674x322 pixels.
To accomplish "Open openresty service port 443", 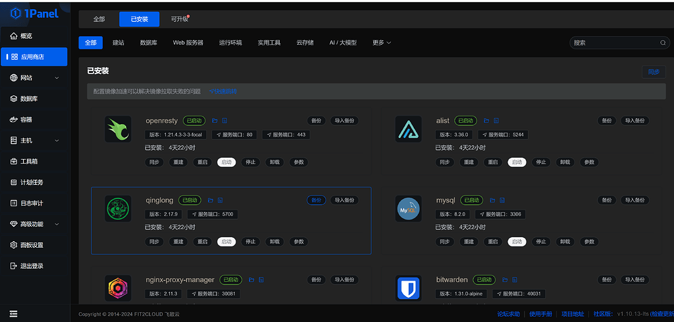I will point(286,135).
